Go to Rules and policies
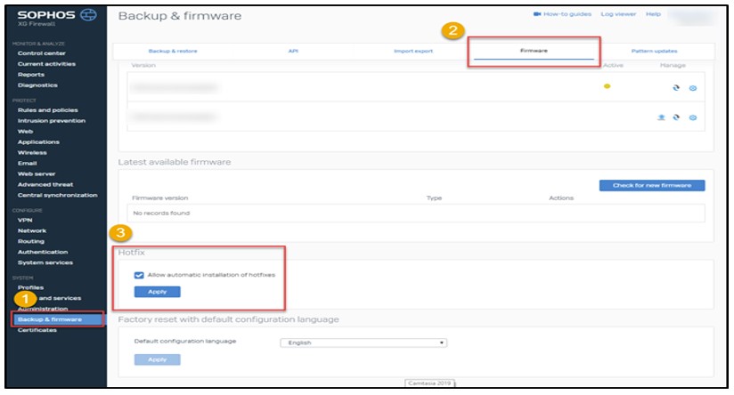734x395 pixels. pos(48,110)
